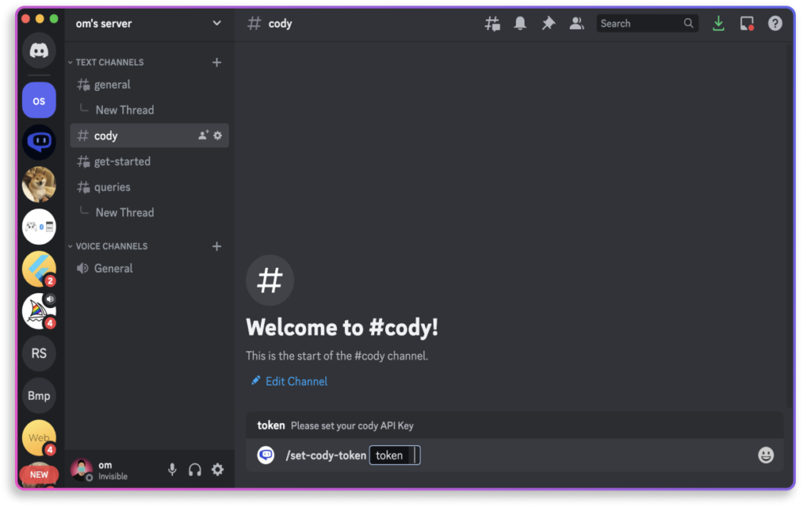Toggle microphone mute
Screen dimensions: 803x507
pos(173,469)
